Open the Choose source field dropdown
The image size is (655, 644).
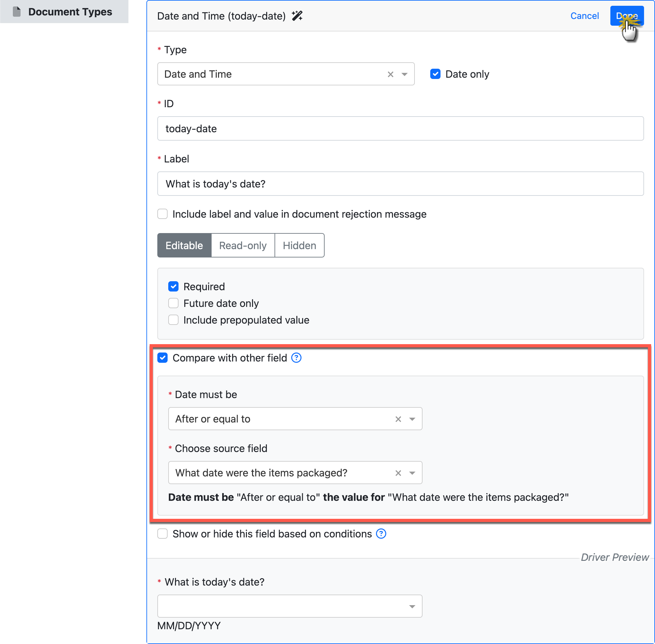coord(412,473)
